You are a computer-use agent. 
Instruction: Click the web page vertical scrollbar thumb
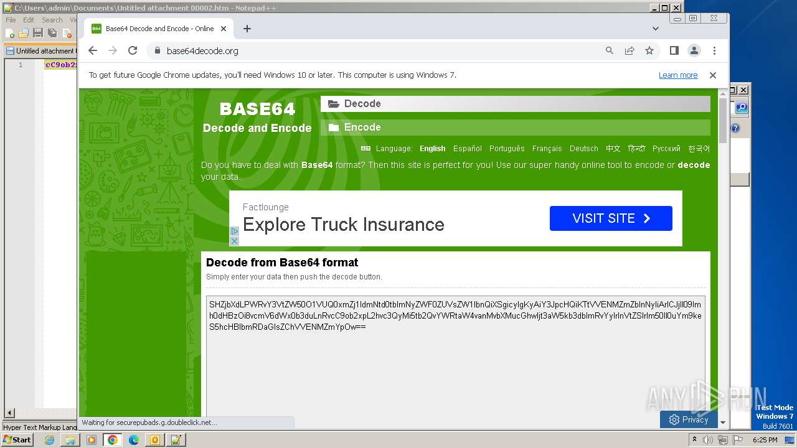pyautogui.click(x=722, y=120)
